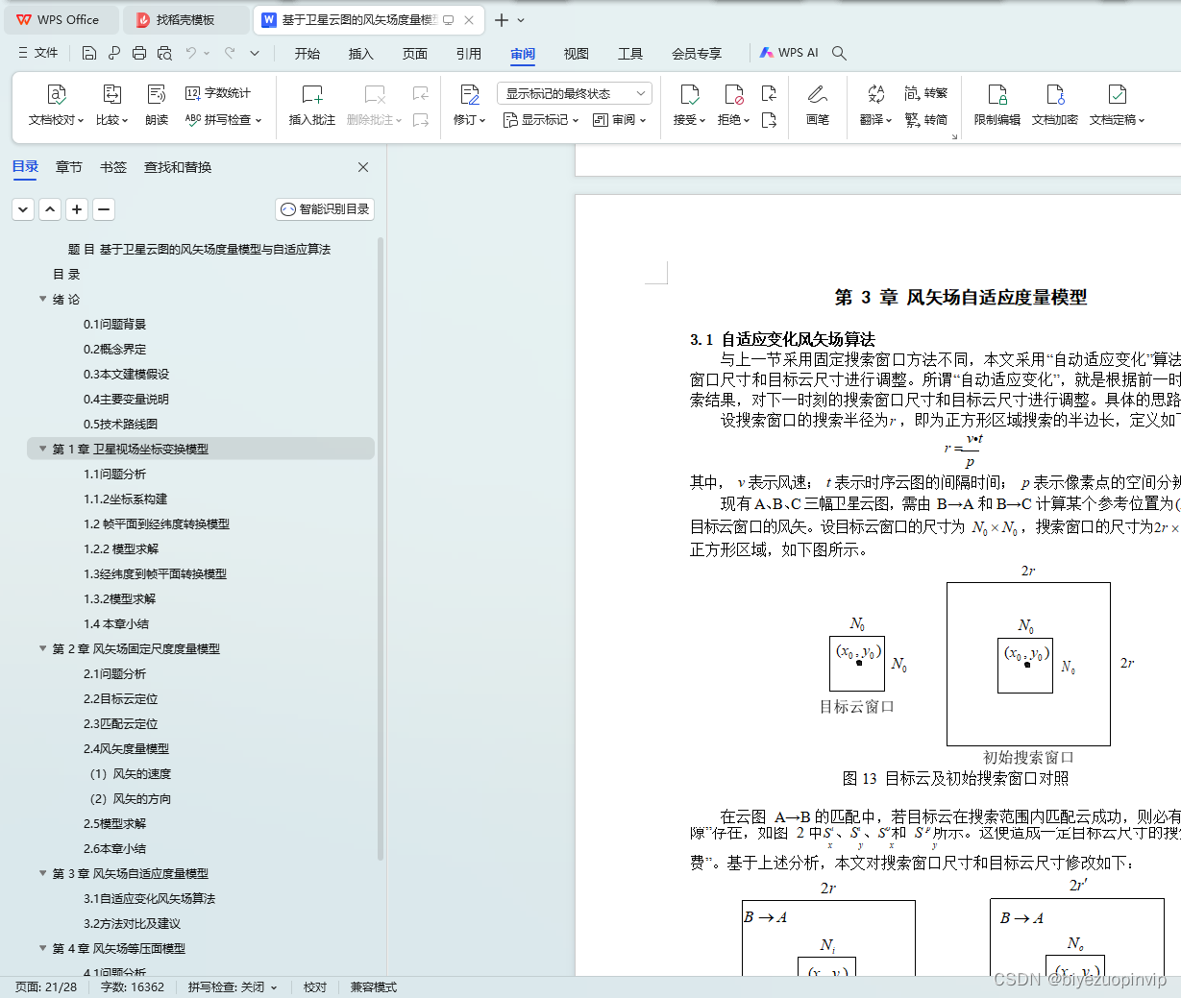Close the navigation pane

[x=363, y=167]
